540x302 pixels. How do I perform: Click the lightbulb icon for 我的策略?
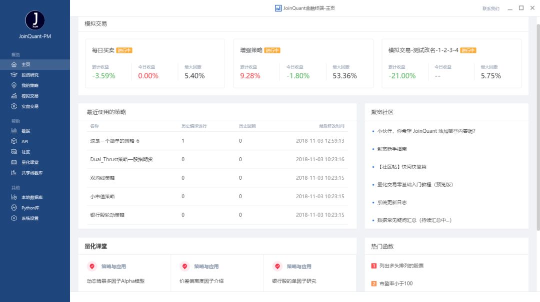[14, 85]
